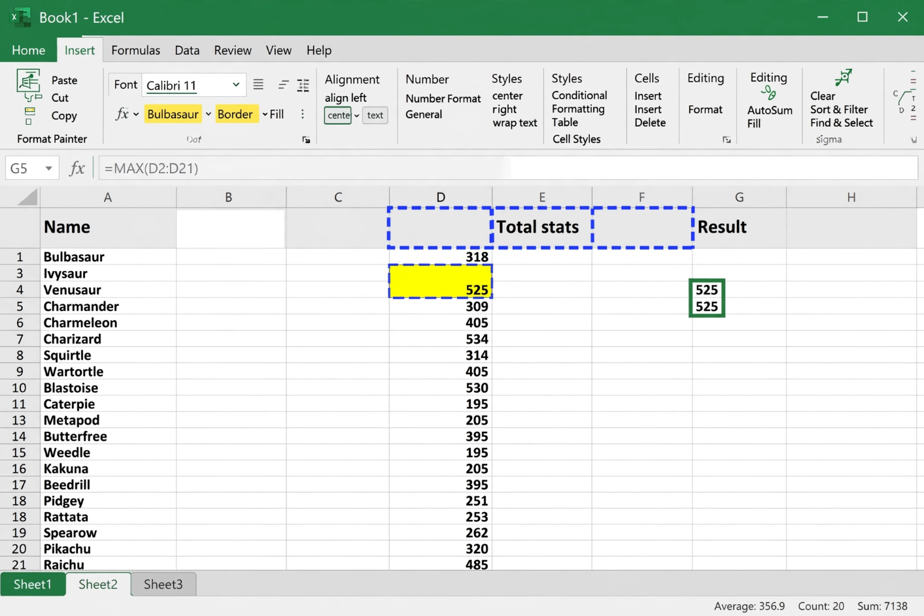Open the Font group dialog launcher
Image resolution: width=924 pixels, height=616 pixels.
306,140
